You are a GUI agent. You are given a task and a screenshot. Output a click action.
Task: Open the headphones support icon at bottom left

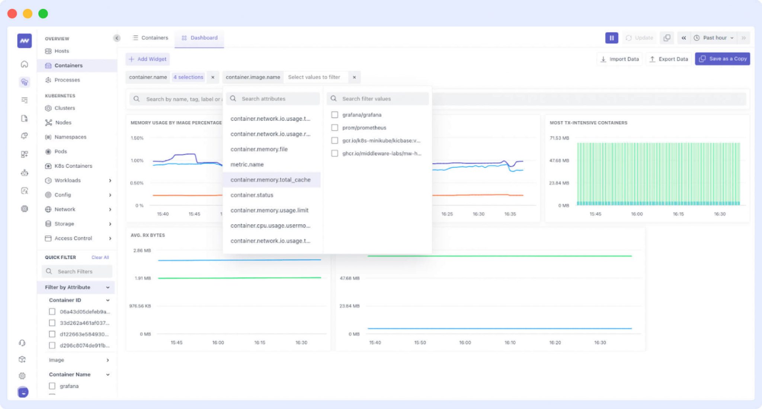(x=22, y=343)
